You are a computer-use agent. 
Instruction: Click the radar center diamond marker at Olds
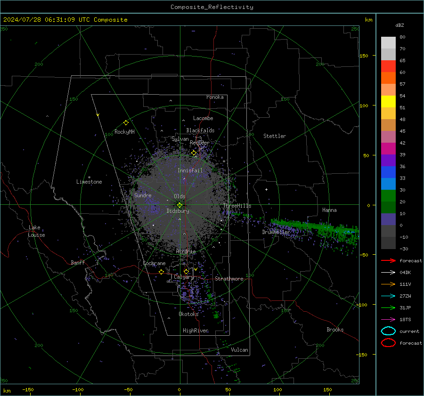point(179,205)
